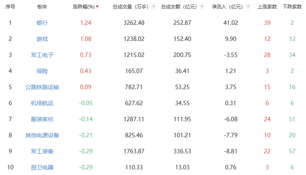This screenshot has width=306, height=175.
Task: Select the 保险 sector link
Action: tap(42, 71)
